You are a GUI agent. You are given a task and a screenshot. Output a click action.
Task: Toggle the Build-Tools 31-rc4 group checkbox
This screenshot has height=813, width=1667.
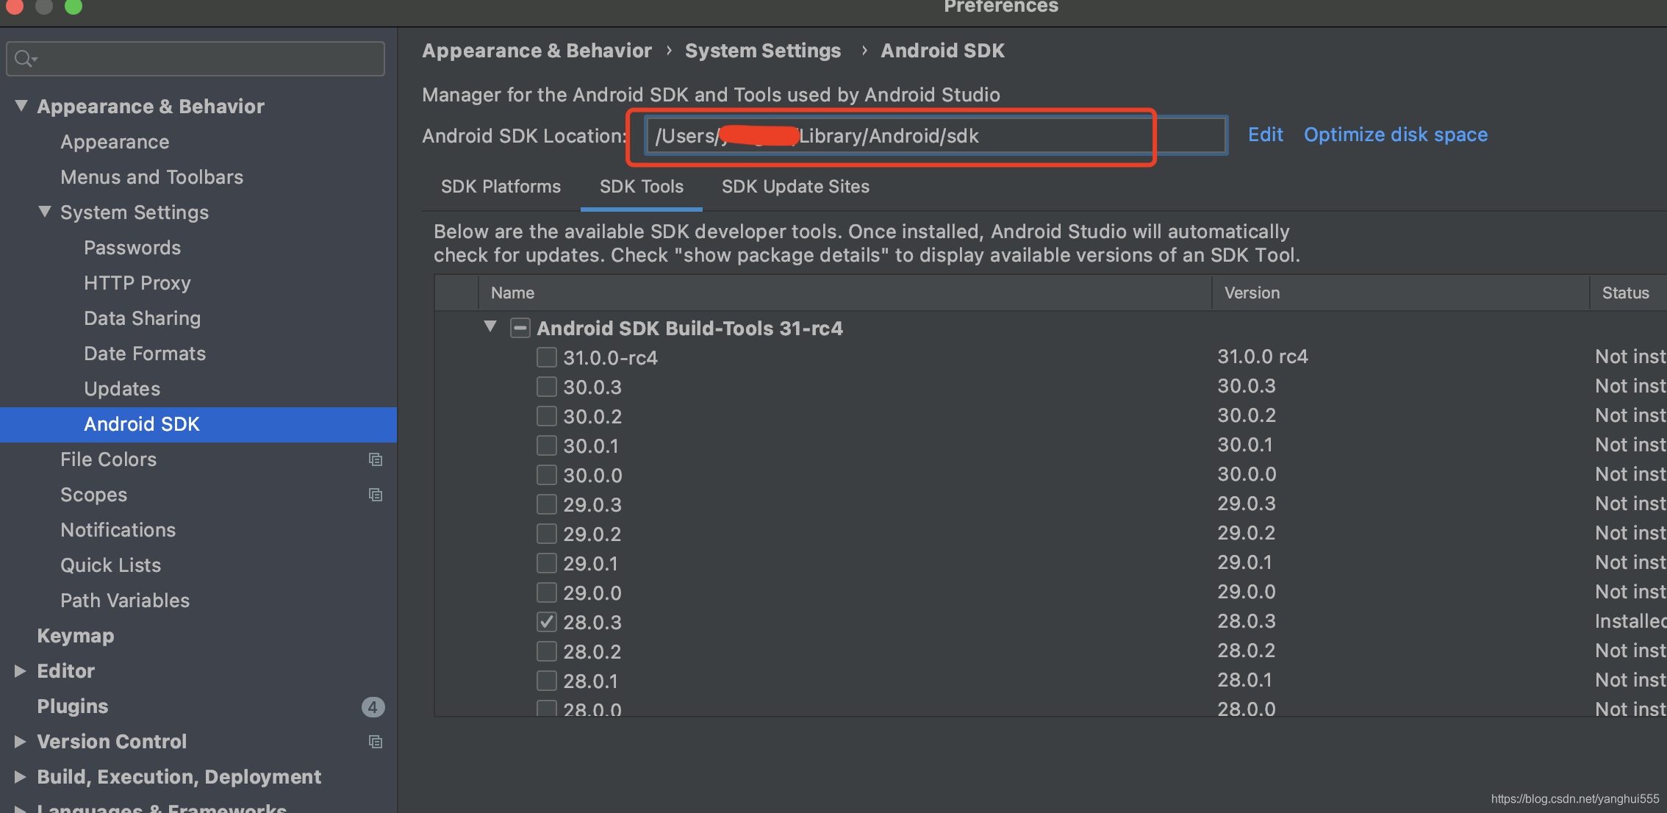tap(520, 328)
